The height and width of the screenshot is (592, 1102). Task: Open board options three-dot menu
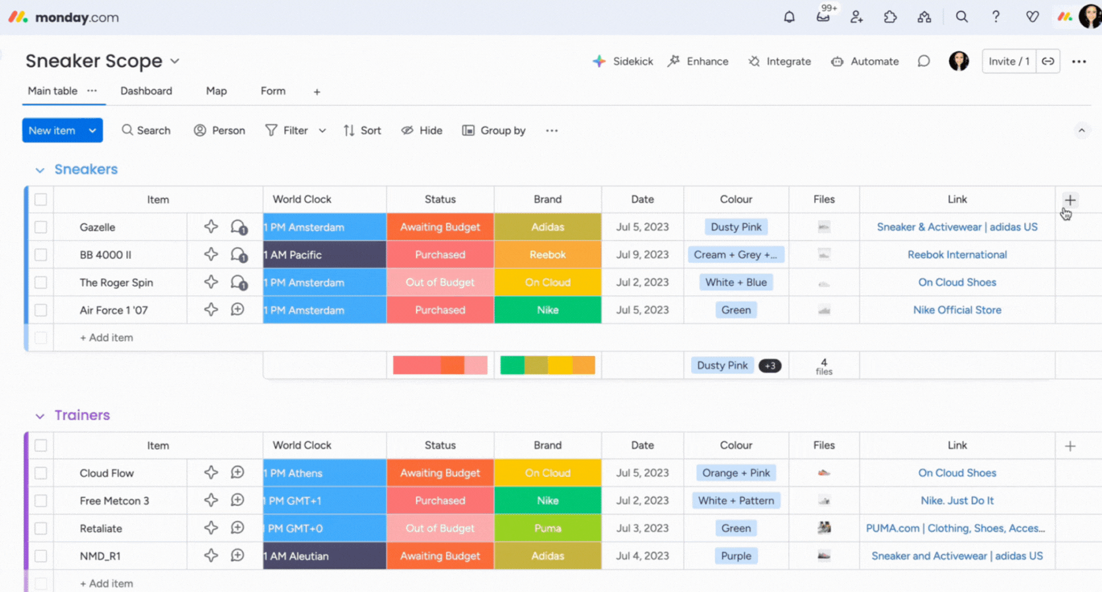[1079, 61]
